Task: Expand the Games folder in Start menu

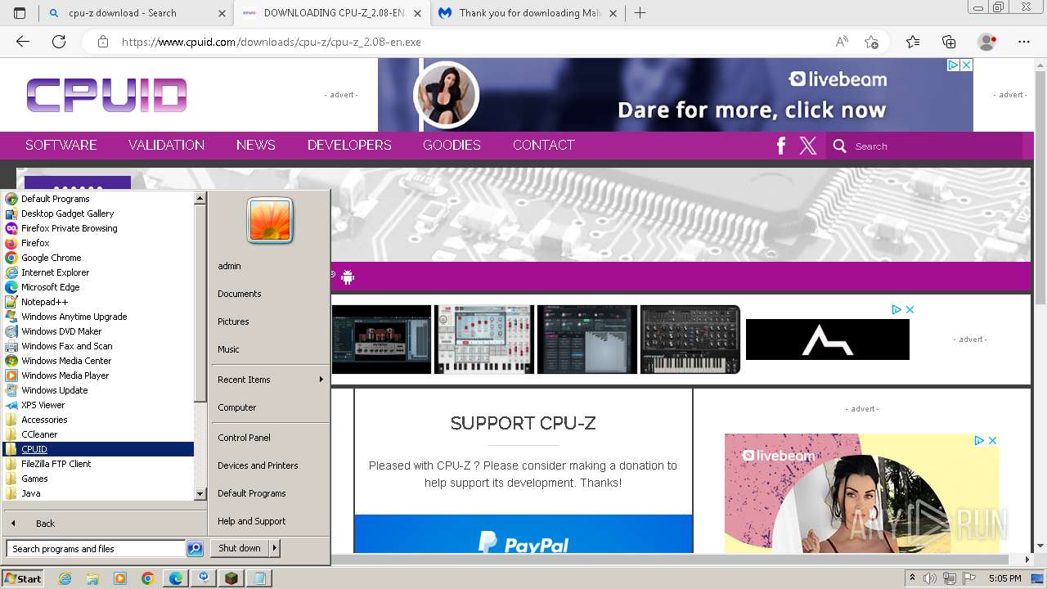Action: tap(34, 479)
